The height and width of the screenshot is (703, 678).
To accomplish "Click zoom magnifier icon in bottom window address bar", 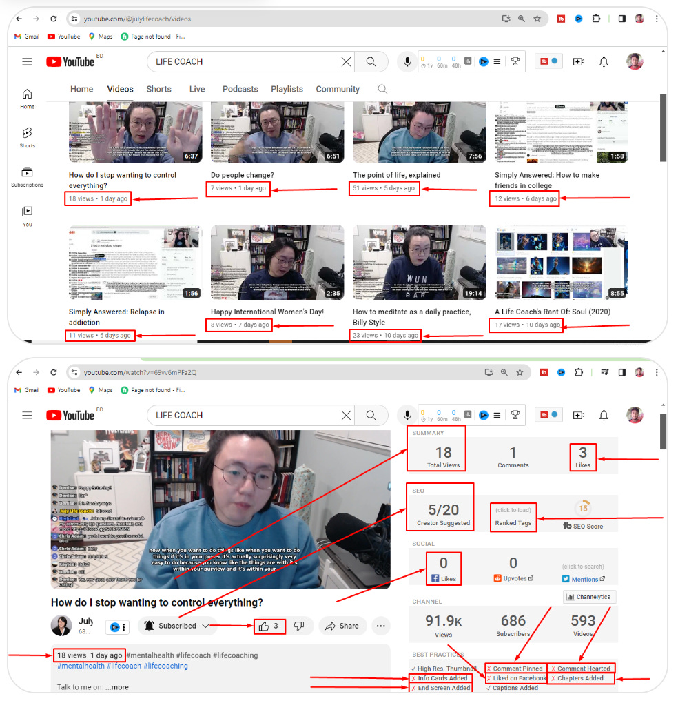I will pyautogui.click(x=504, y=372).
